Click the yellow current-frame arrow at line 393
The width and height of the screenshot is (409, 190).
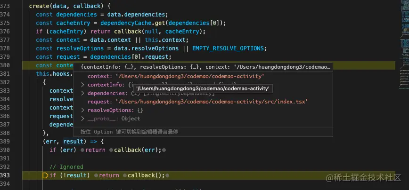(45, 175)
